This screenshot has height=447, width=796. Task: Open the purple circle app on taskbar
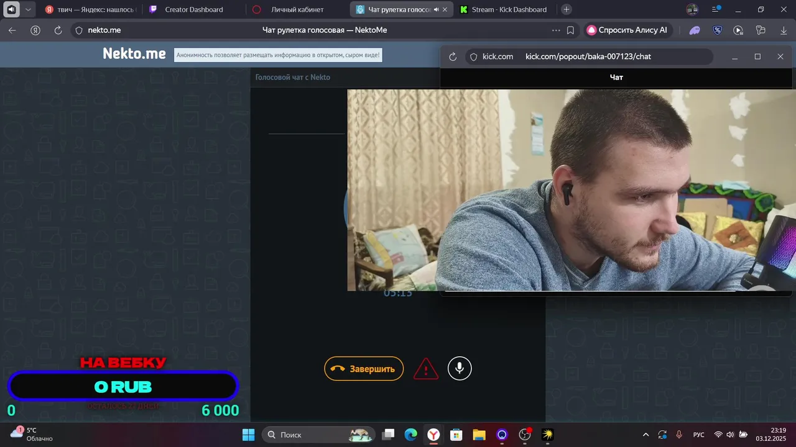tap(502, 435)
